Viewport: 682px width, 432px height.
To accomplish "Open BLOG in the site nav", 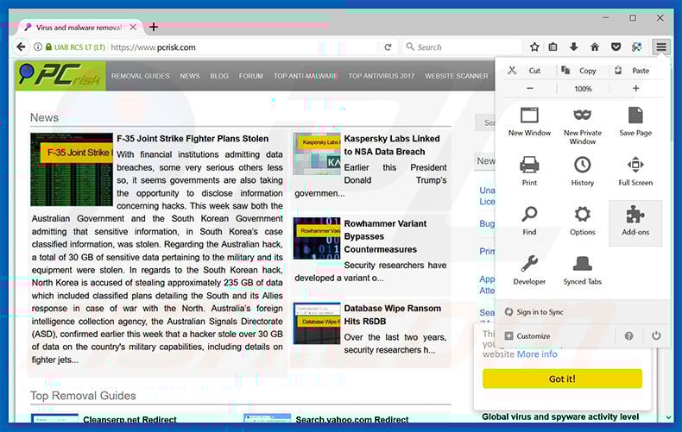I will click(x=219, y=76).
